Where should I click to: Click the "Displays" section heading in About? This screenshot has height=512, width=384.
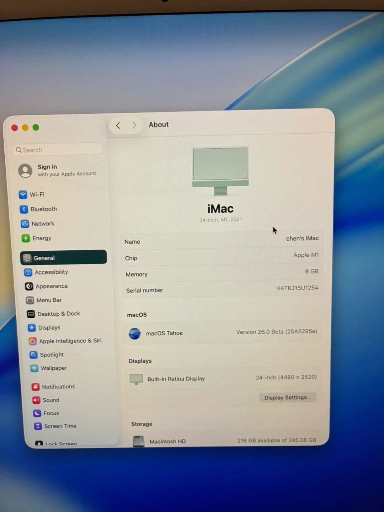140,361
